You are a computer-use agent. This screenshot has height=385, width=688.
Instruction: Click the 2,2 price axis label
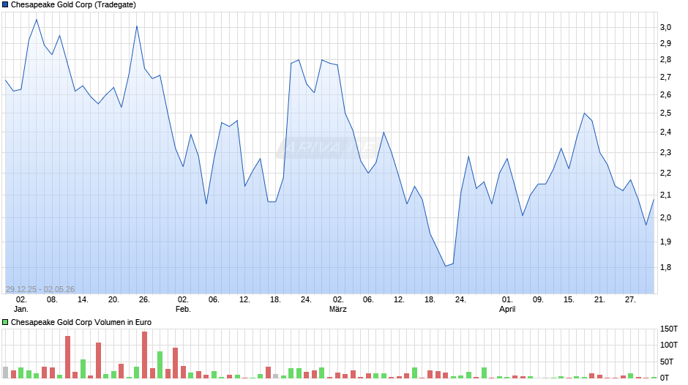(x=665, y=173)
